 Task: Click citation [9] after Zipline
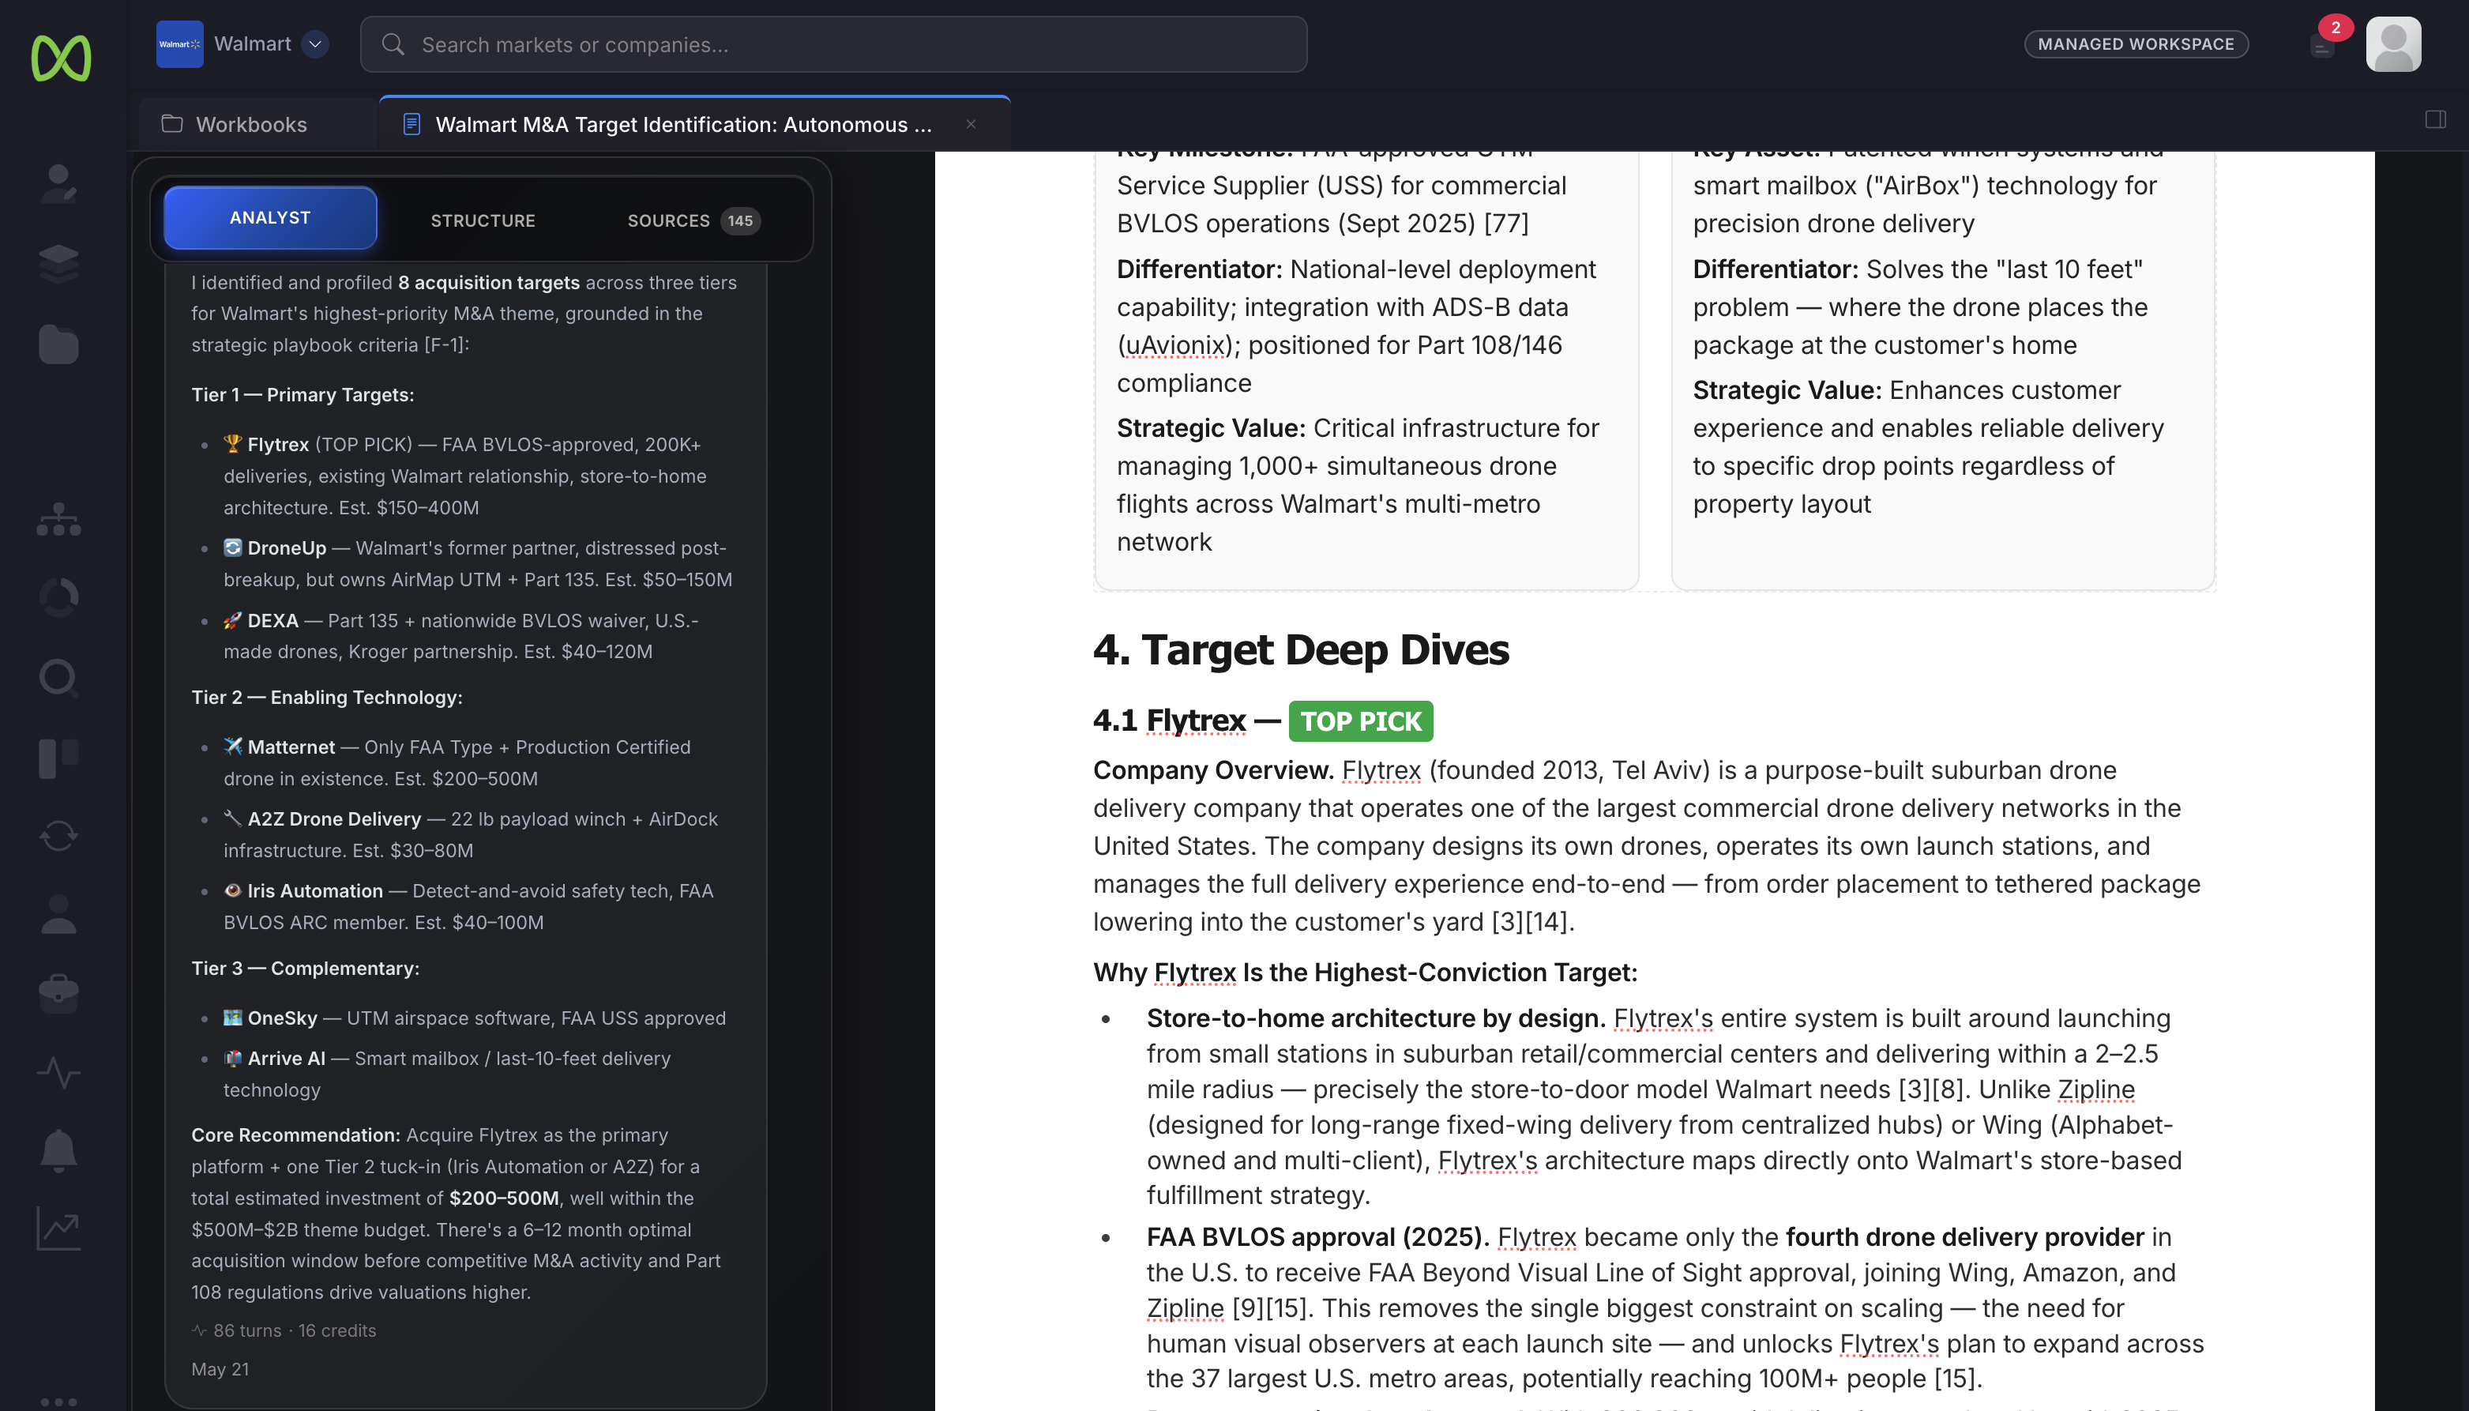pos(1249,1308)
